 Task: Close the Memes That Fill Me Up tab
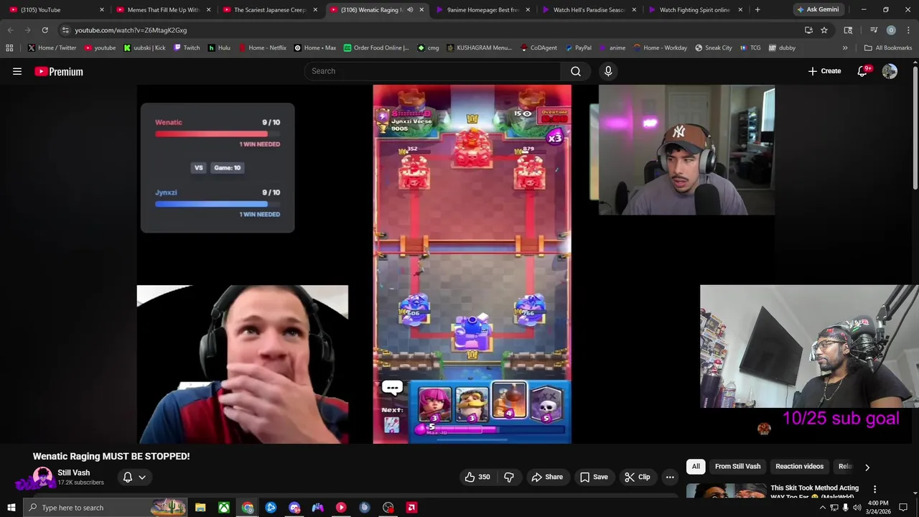click(208, 10)
